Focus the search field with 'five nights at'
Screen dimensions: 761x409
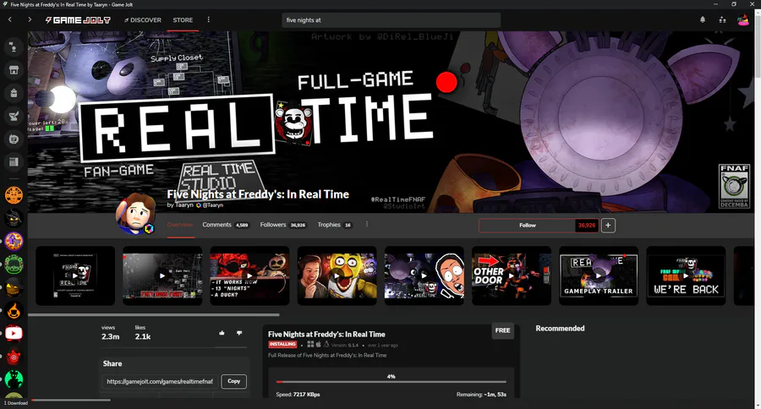point(391,20)
